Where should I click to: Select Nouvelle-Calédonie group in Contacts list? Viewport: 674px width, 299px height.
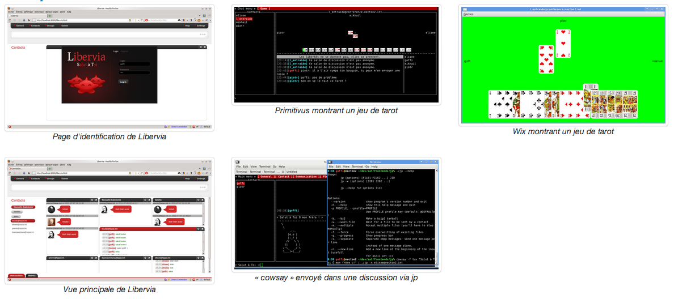[x=23, y=207]
